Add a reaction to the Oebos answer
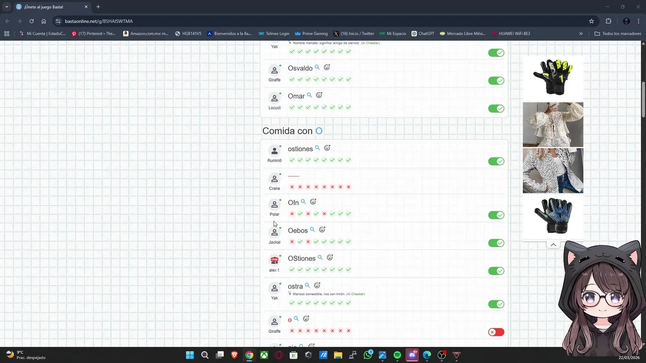The image size is (646, 363). 322,230
